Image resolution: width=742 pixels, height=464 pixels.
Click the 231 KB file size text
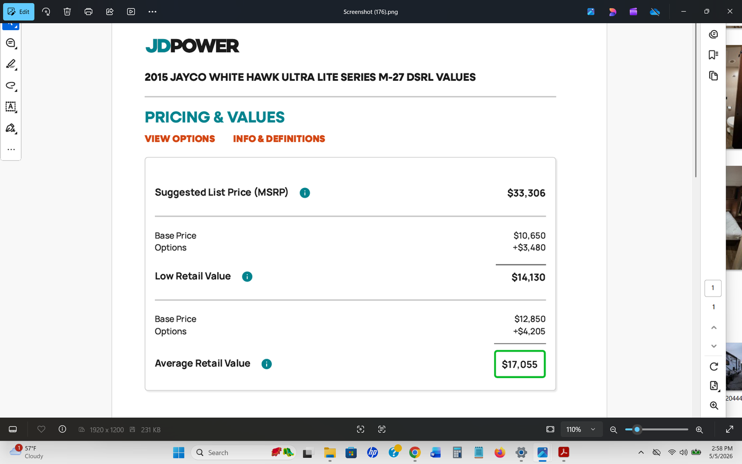pyautogui.click(x=151, y=430)
